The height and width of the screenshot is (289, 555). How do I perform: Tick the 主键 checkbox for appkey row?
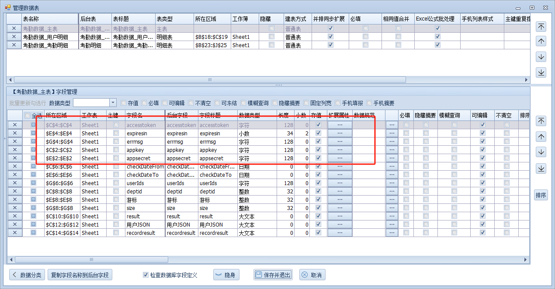[x=116, y=150]
